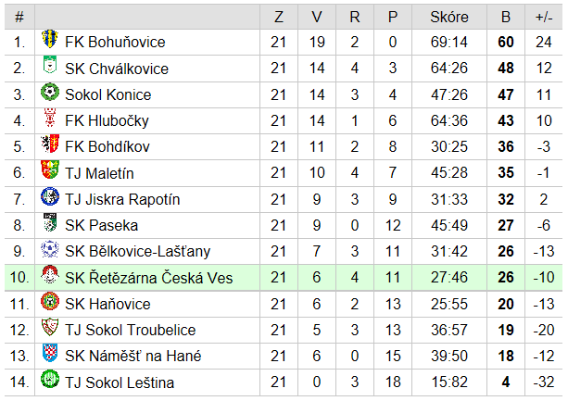The width and height of the screenshot is (568, 401).
Task: Click the TJ Sokol Leština green badge
Action: (50, 379)
